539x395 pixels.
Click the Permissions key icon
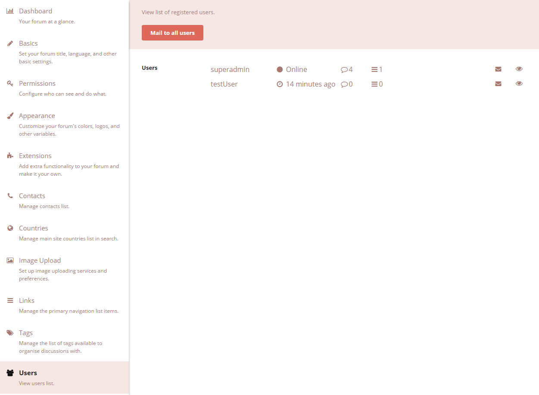(x=10, y=84)
